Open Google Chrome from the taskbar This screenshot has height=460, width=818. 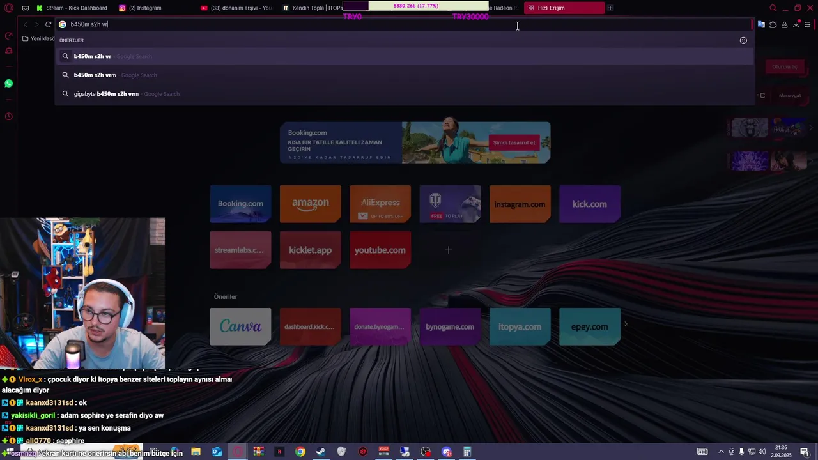point(300,452)
